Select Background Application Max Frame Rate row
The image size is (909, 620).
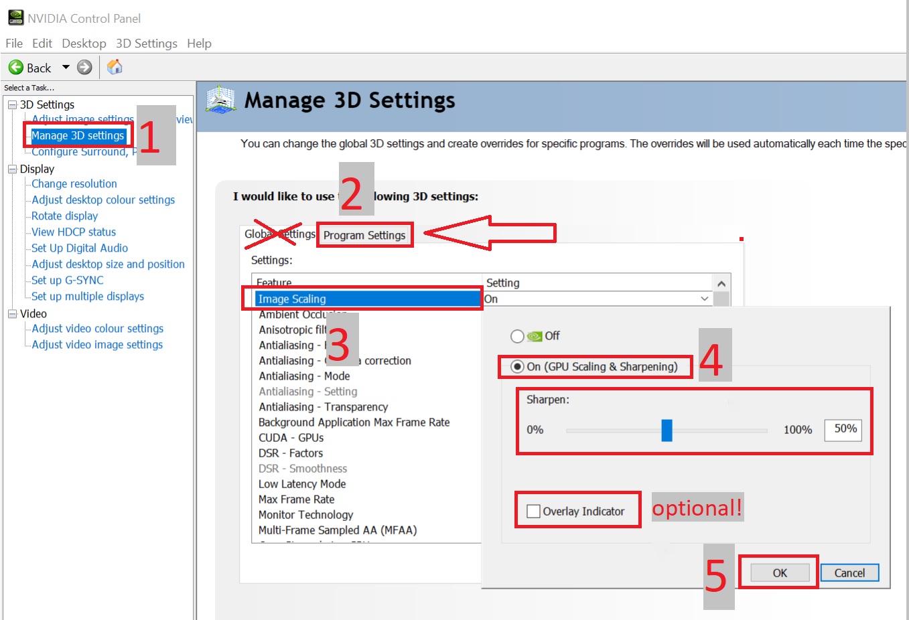coord(354,422)
